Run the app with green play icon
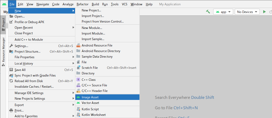The width and height of the screenshot is (272, 118). pyautogui.click(x=264, y=12)
